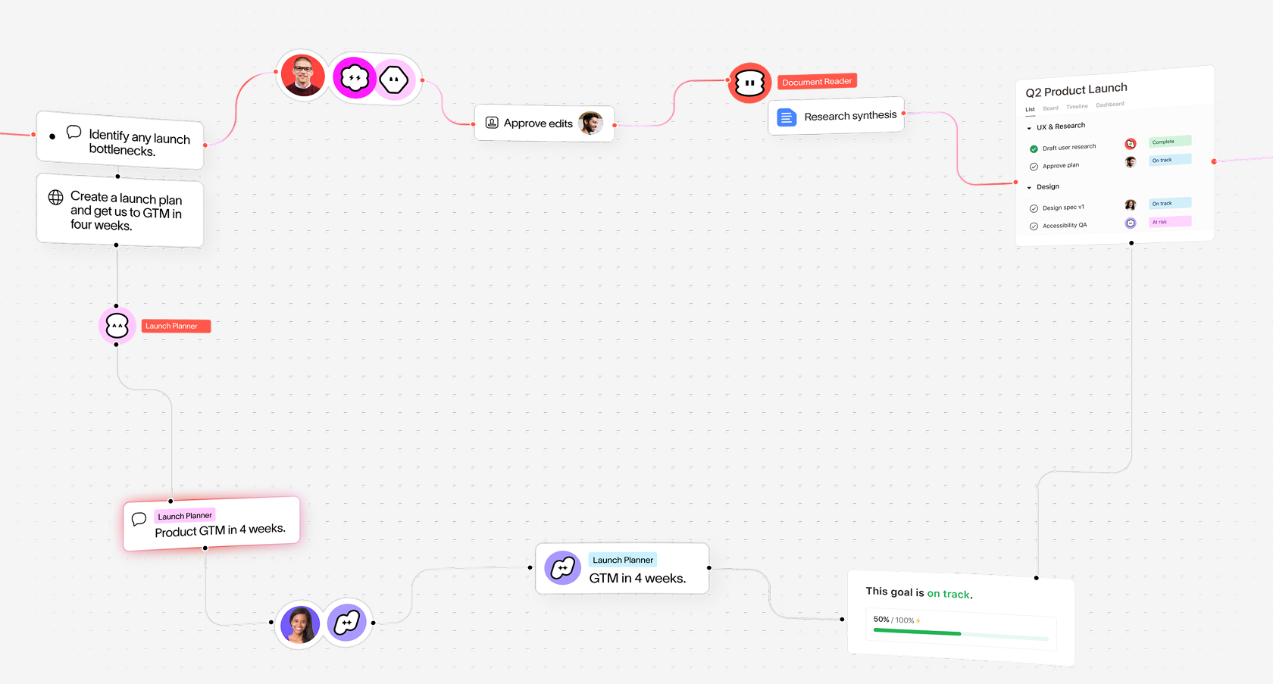This screenshot has height=684, width=1273.
Task: Click the Launch Planner agent icon
Action: coord(117,326)
